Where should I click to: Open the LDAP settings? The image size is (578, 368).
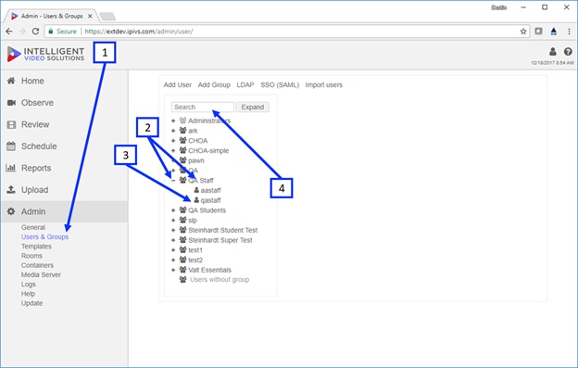pos(245,84)
